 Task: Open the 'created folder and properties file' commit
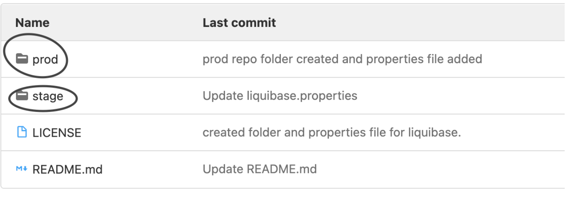[x=332, y=132]
